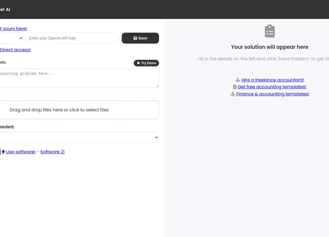Focus the OpenAI API Key input field
The width and height of the screenshot is (329, 237).
(72, 38)
